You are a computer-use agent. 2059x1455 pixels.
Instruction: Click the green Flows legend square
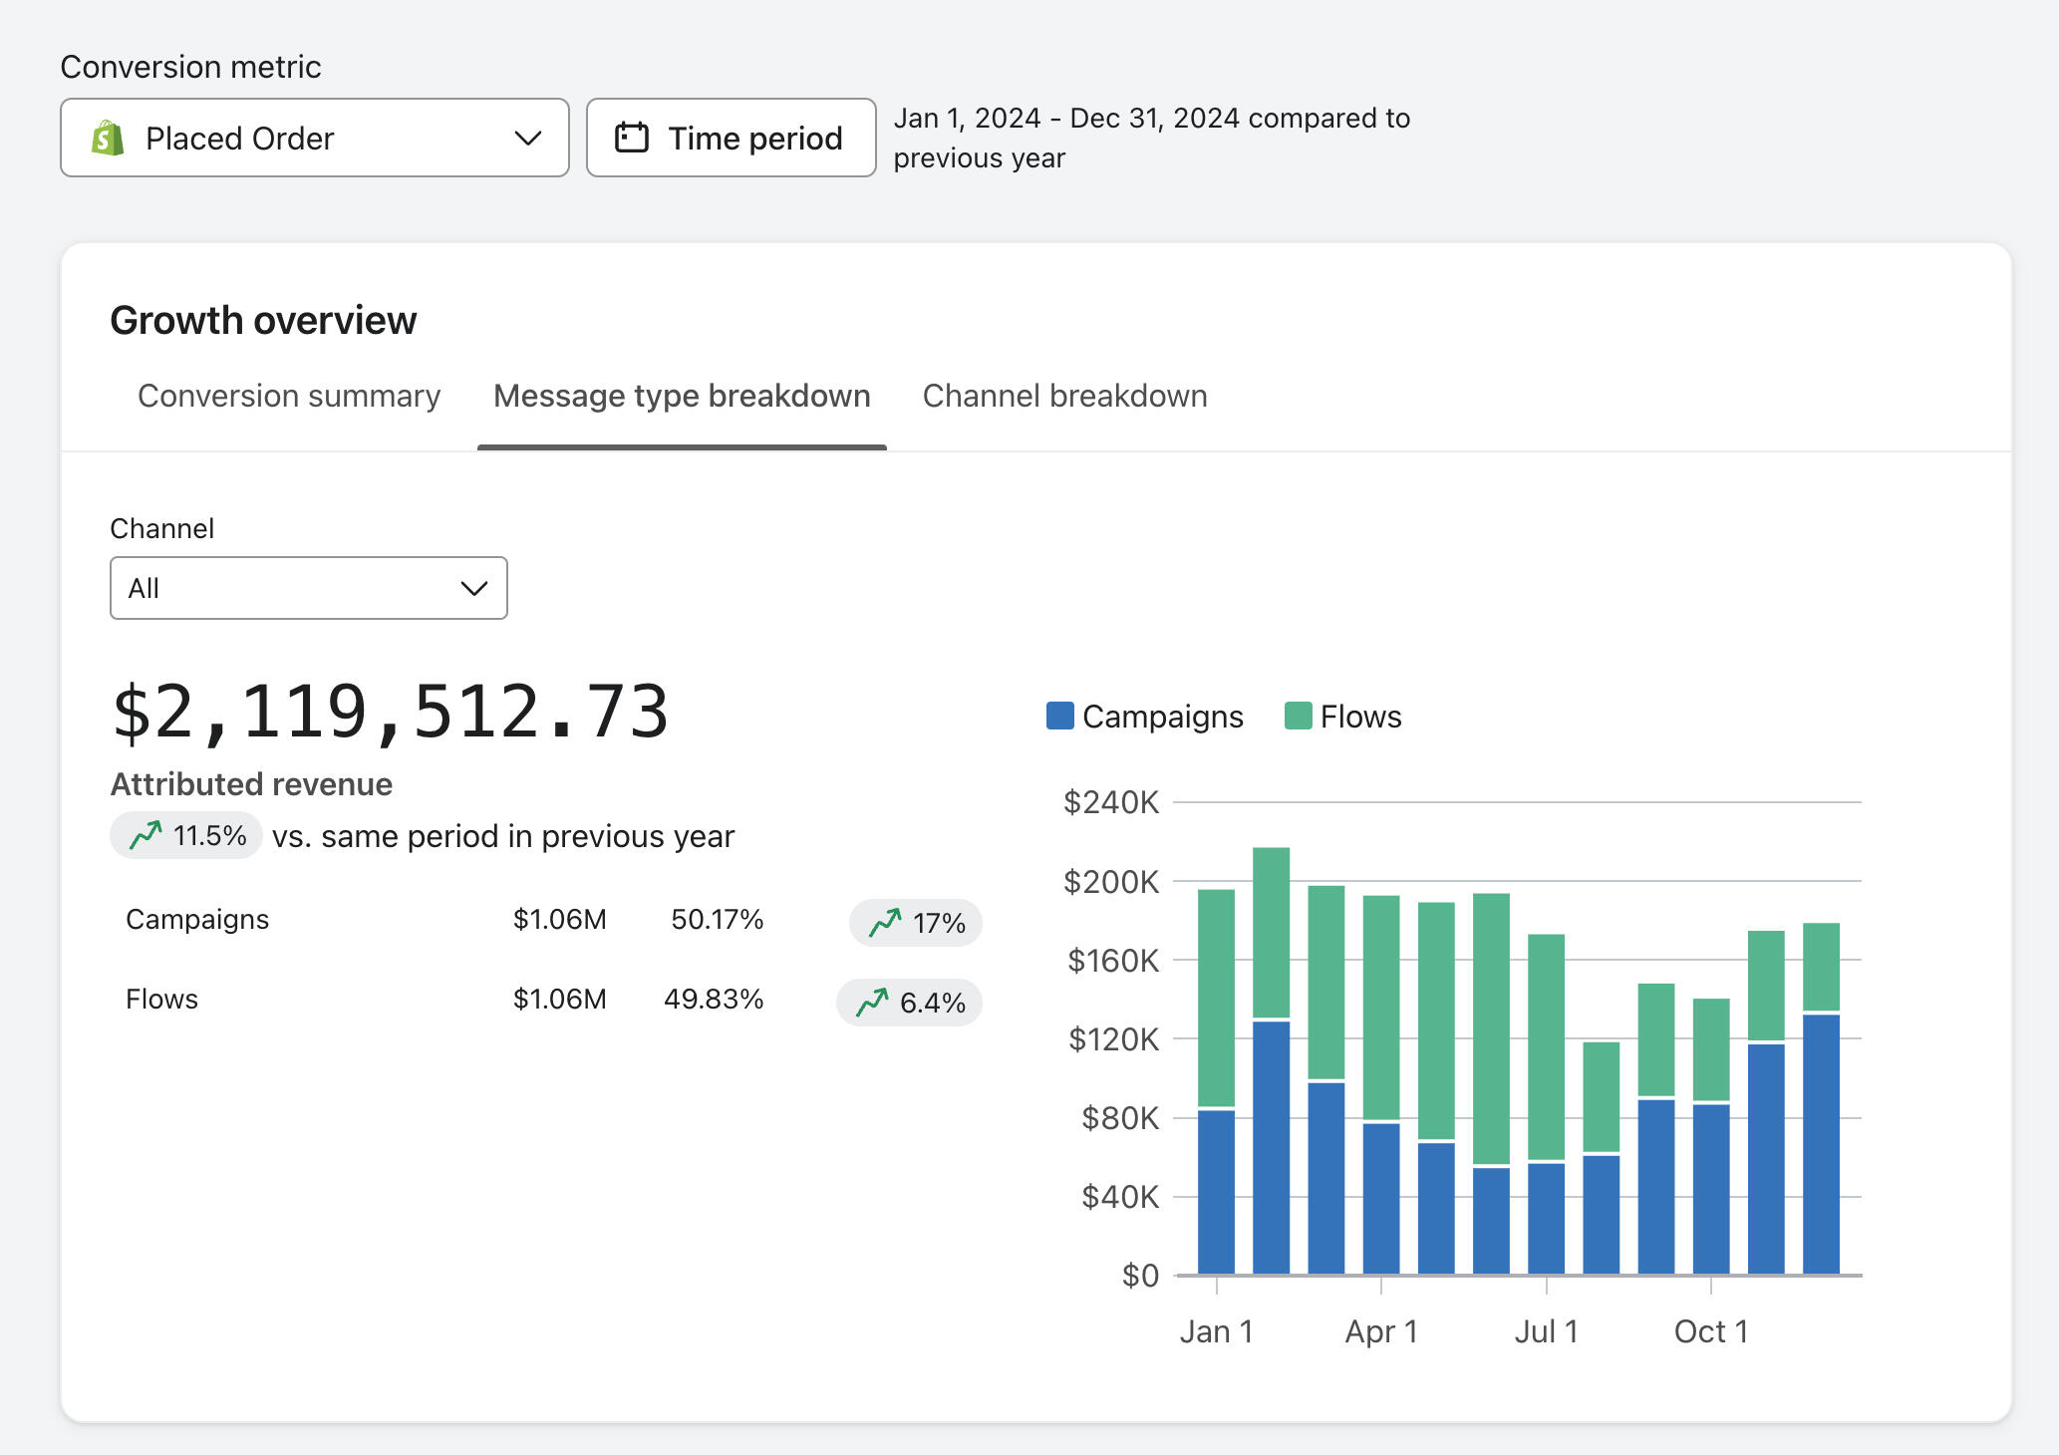[1298, 716]
